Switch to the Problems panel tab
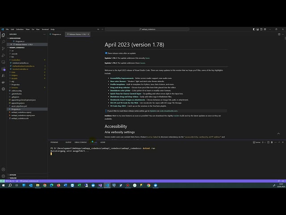Screen dimensions: 286x215 (x=55, y=142)
